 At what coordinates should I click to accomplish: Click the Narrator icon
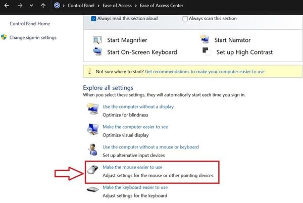pos(206,40)
